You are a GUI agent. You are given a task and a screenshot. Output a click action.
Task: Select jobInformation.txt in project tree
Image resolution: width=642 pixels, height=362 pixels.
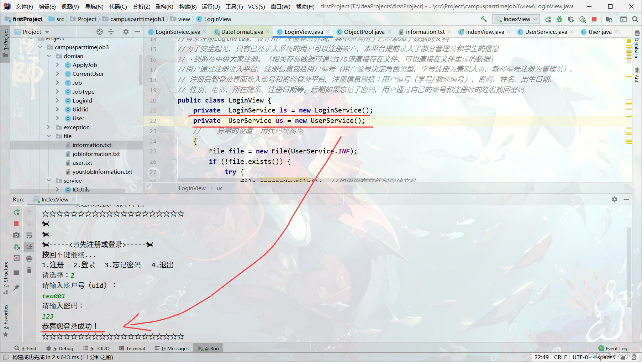[x=96, y=154]
